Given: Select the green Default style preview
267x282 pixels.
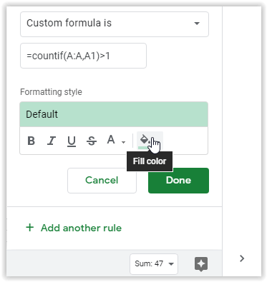Looking at the screenshot, I should (x=114, y=114).
